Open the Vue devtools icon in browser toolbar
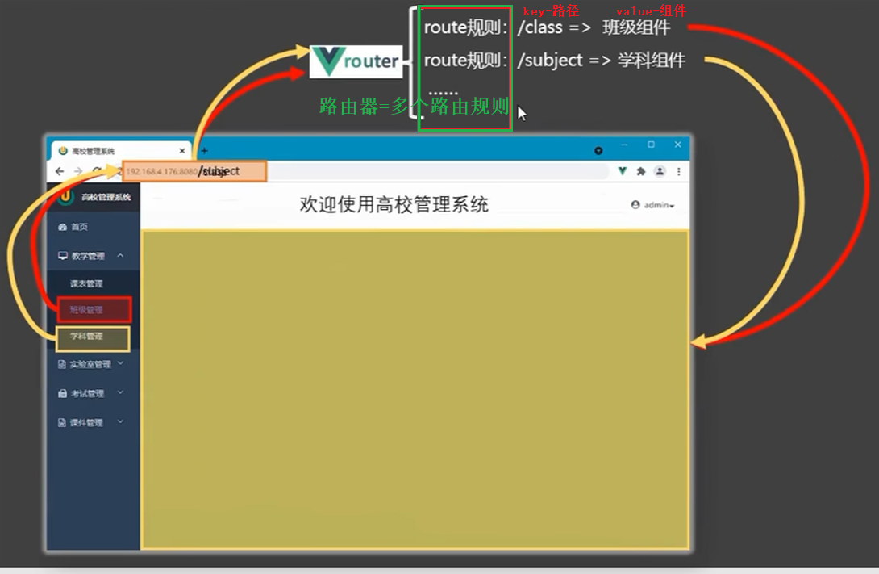The width and height of the screenshot is (879, 574). [x=622, y=171]
